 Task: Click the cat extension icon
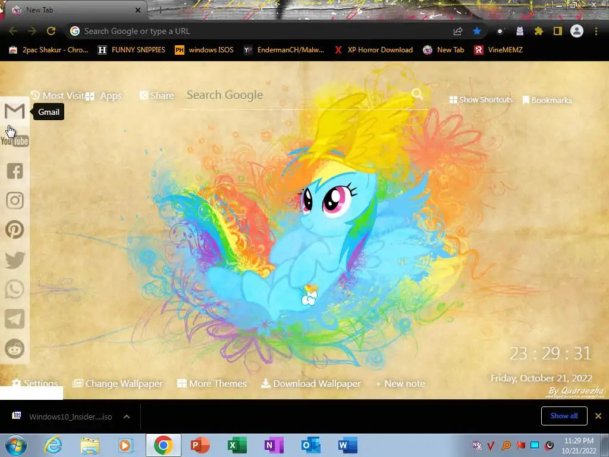pos(520,31)
